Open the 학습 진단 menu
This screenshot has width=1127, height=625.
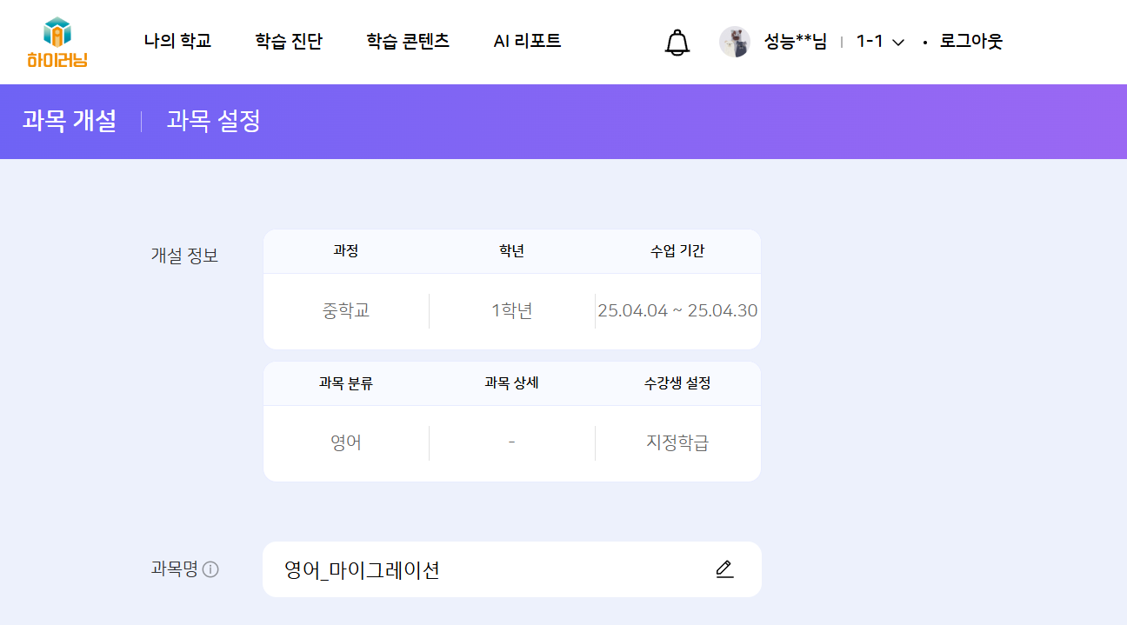point(289,42)
